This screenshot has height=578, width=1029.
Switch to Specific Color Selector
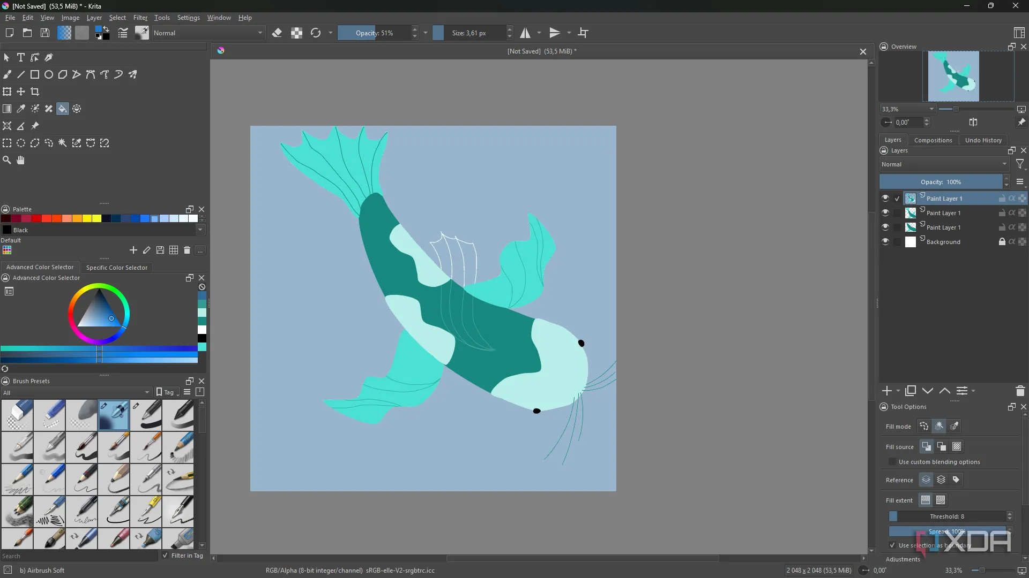[x=117, y=268]
